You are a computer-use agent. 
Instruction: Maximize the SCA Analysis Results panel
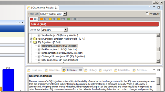[x=159, y=7]
